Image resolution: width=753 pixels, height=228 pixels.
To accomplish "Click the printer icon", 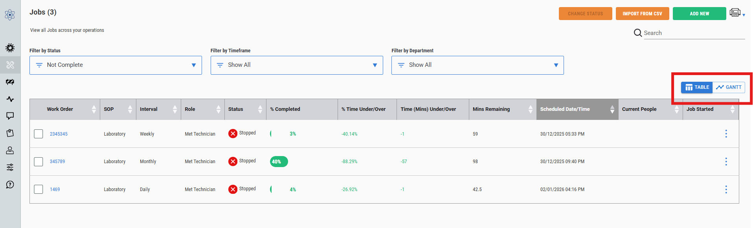I will click(735, 13).
